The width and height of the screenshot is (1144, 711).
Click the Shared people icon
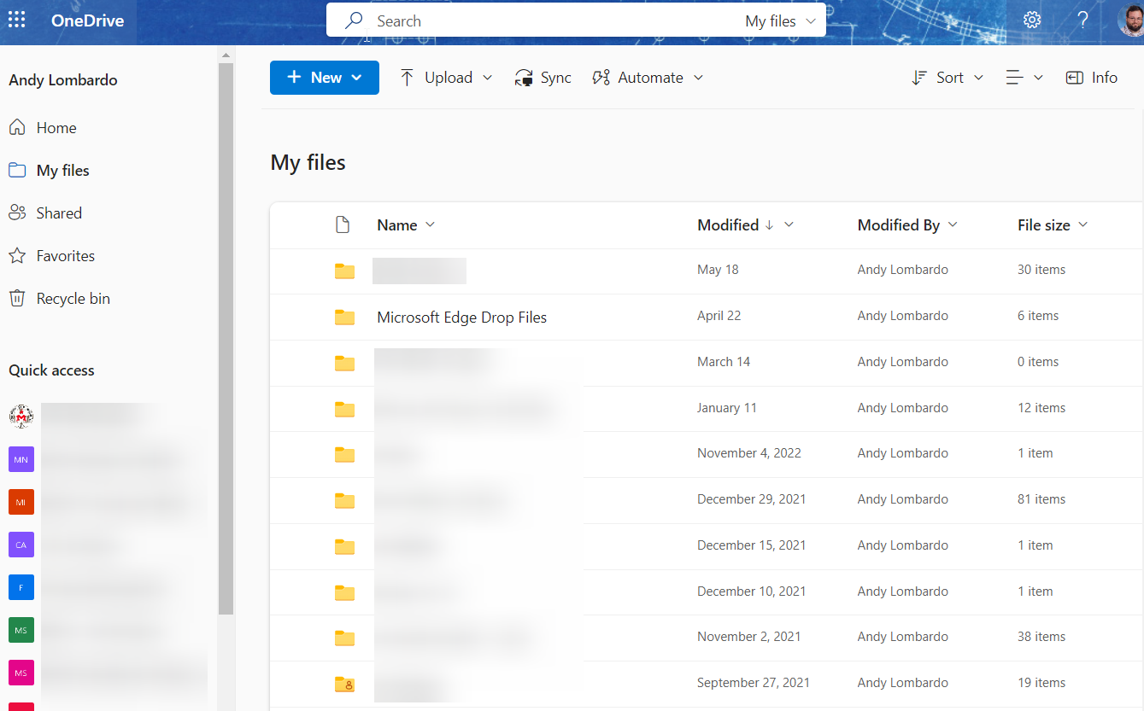[17, 213]
